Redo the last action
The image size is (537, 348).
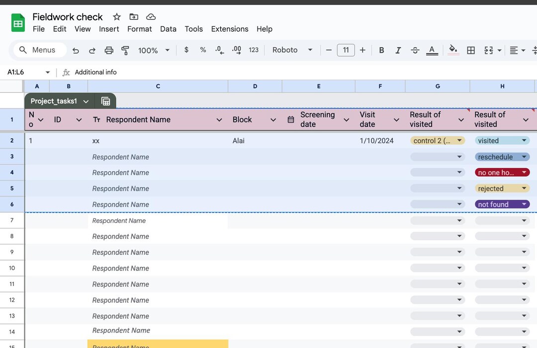(92, 50)
